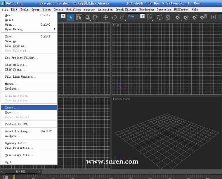The height and width of the screenshot is (179, 222).
Task: Choose the Rectangular Selection Region tool
Action: click(87, 17)
